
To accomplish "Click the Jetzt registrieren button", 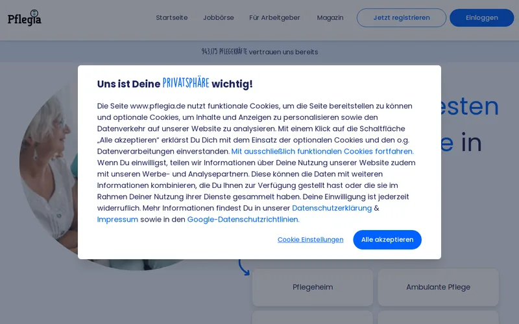I will (402, 18).
